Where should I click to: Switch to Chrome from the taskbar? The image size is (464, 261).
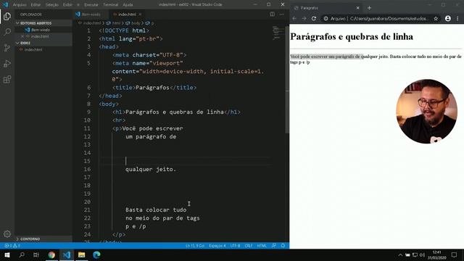pyautogui.click(x=51, y=254)
